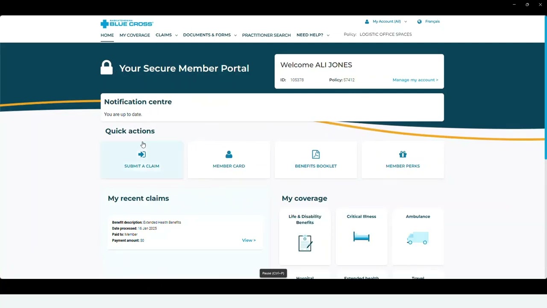Click the Member Card label
Screen dimensions: 547x308
(229, 166)
